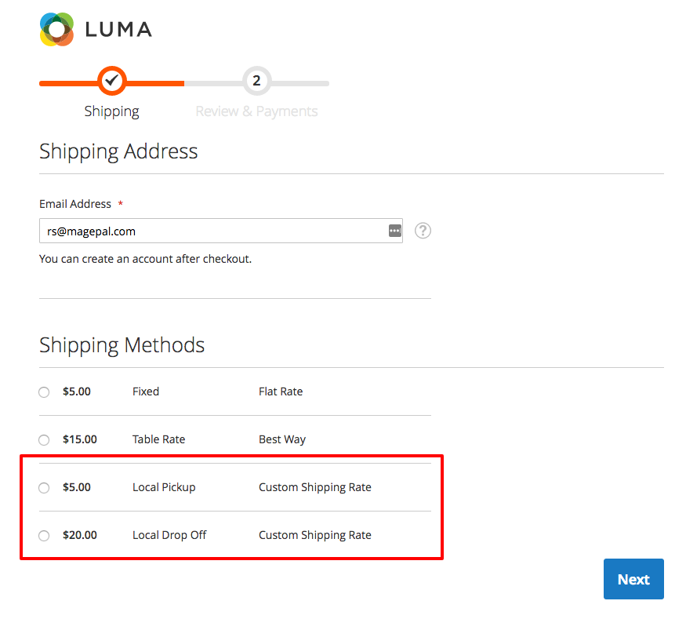Focus the Email Address input field
The width and height of the screenshot is (686, 619).
(212, 231)
